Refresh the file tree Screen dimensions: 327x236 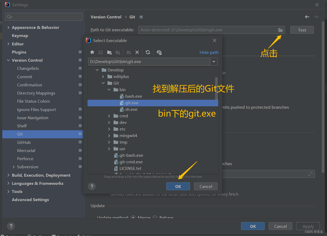click(148, 52)
